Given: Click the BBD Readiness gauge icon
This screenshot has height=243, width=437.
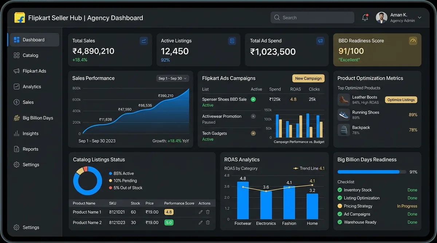Looking at the screenshot, I should tap(413, 41).
